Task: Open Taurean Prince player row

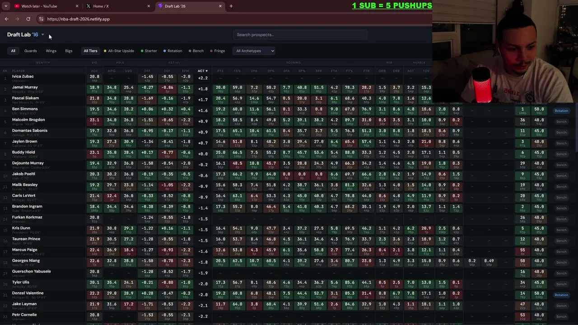Action: (x=289, y=241)
